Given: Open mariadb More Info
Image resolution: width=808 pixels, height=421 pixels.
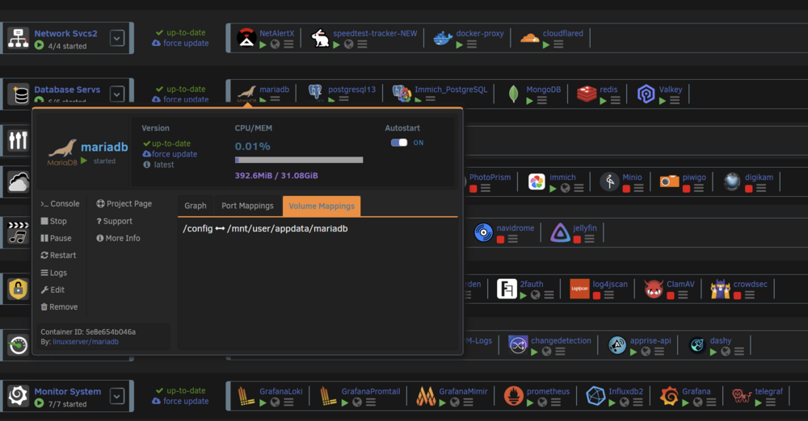Looking at the screenshot, I should click(x=118, y=238).
